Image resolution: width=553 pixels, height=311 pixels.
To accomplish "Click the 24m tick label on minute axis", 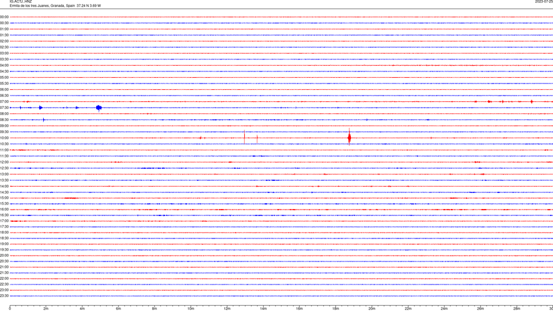I will point(444,309).
